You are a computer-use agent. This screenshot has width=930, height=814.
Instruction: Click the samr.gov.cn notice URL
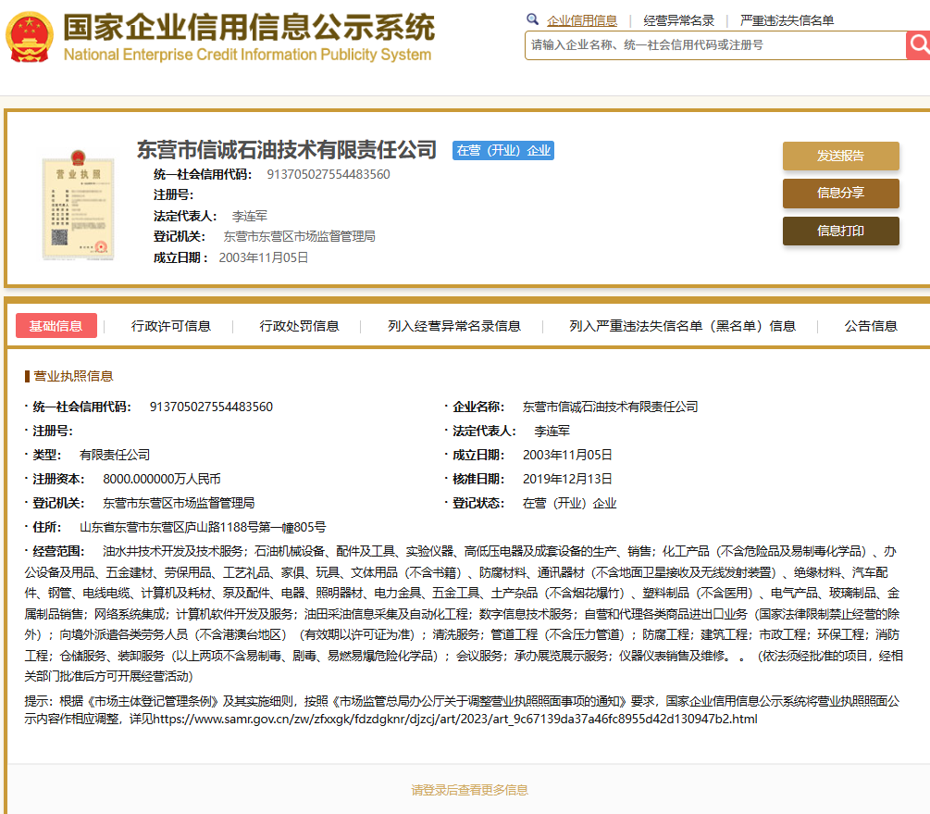(x=455, y=719)
